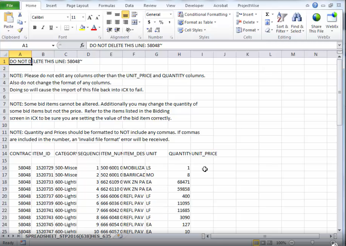Expand the formula bar
346x246 pixels.
click(x=339, y=45)
